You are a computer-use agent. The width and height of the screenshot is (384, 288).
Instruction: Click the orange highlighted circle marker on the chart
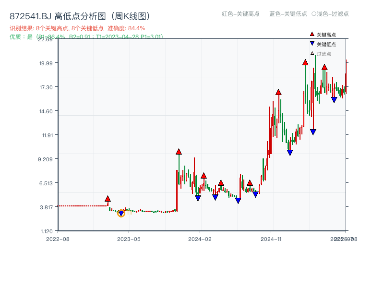coord(121,213)
